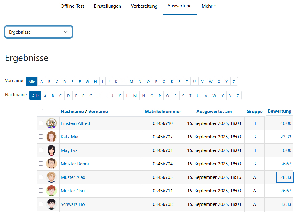
Task: Click Muster Chris's avatar picture
Action: [51, 191]
